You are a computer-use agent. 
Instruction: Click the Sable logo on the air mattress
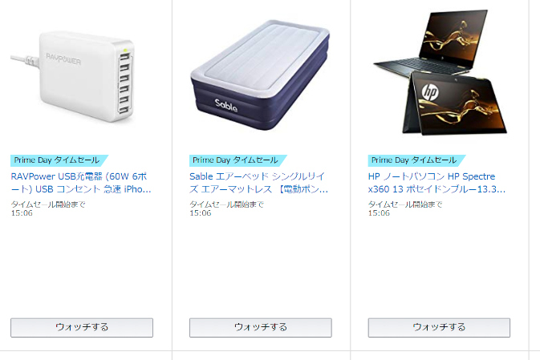point(226,105)
